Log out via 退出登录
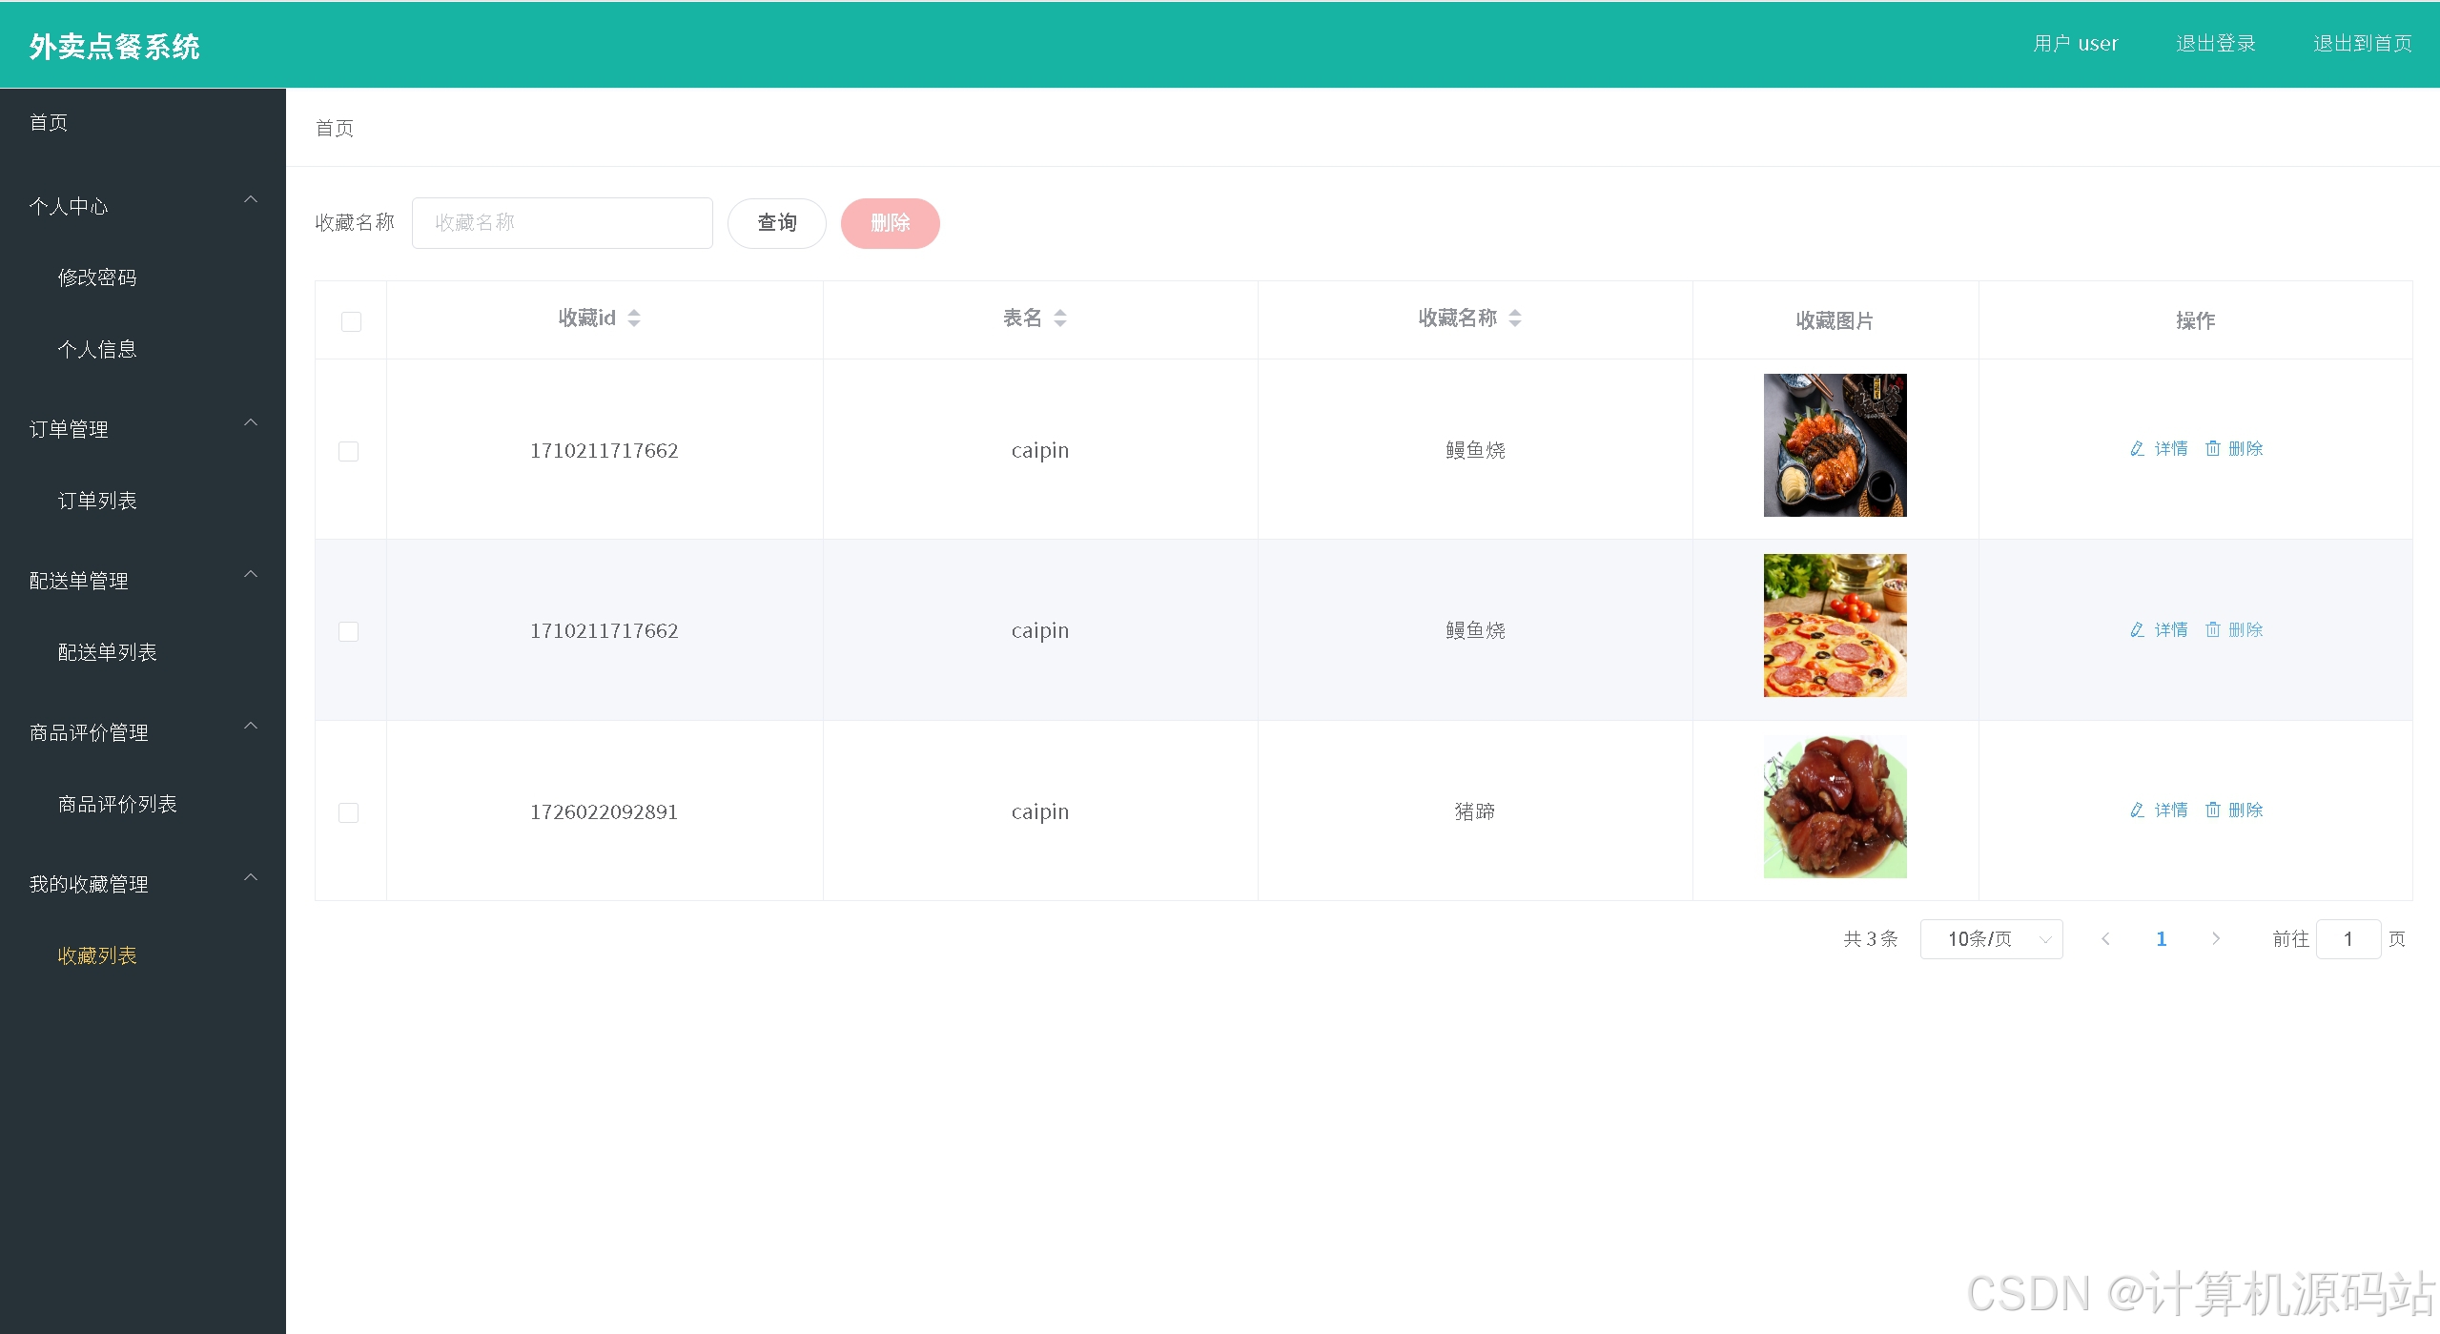The width and height of the screenshot is (2440, 1334). [2216, 44]
